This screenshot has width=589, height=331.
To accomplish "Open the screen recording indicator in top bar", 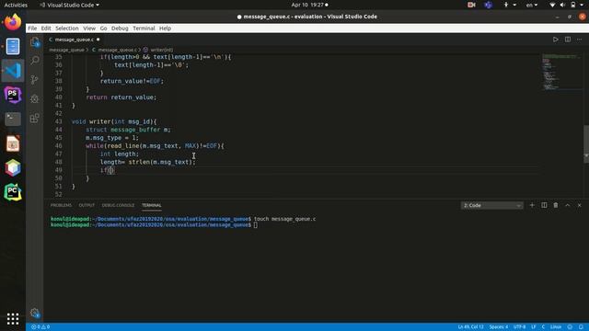I will (471, 5).
